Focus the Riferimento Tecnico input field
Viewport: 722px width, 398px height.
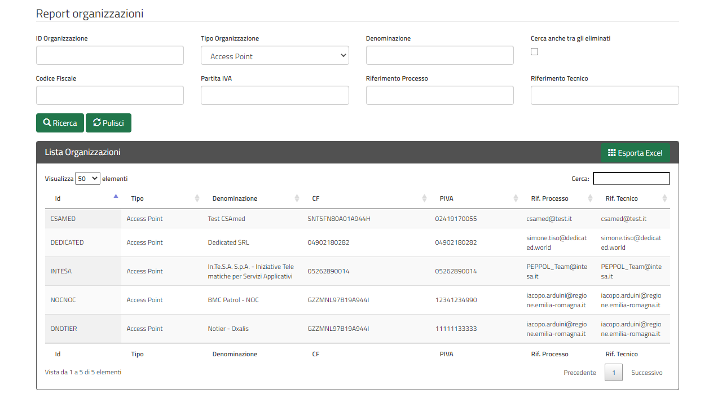click(605, 95)
